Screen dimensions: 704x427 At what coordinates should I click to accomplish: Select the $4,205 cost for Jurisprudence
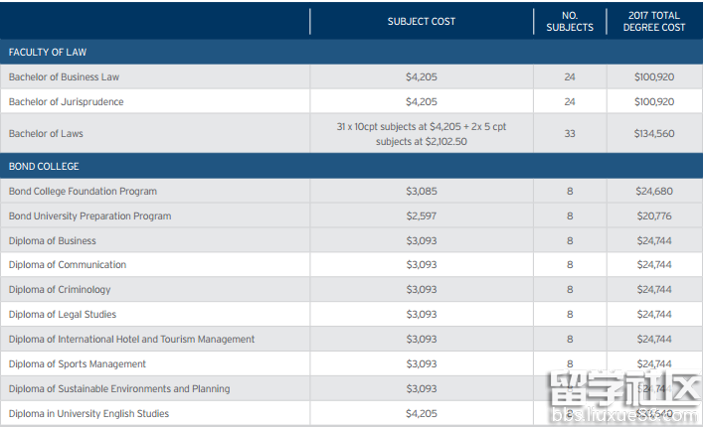tap(422, 102)
